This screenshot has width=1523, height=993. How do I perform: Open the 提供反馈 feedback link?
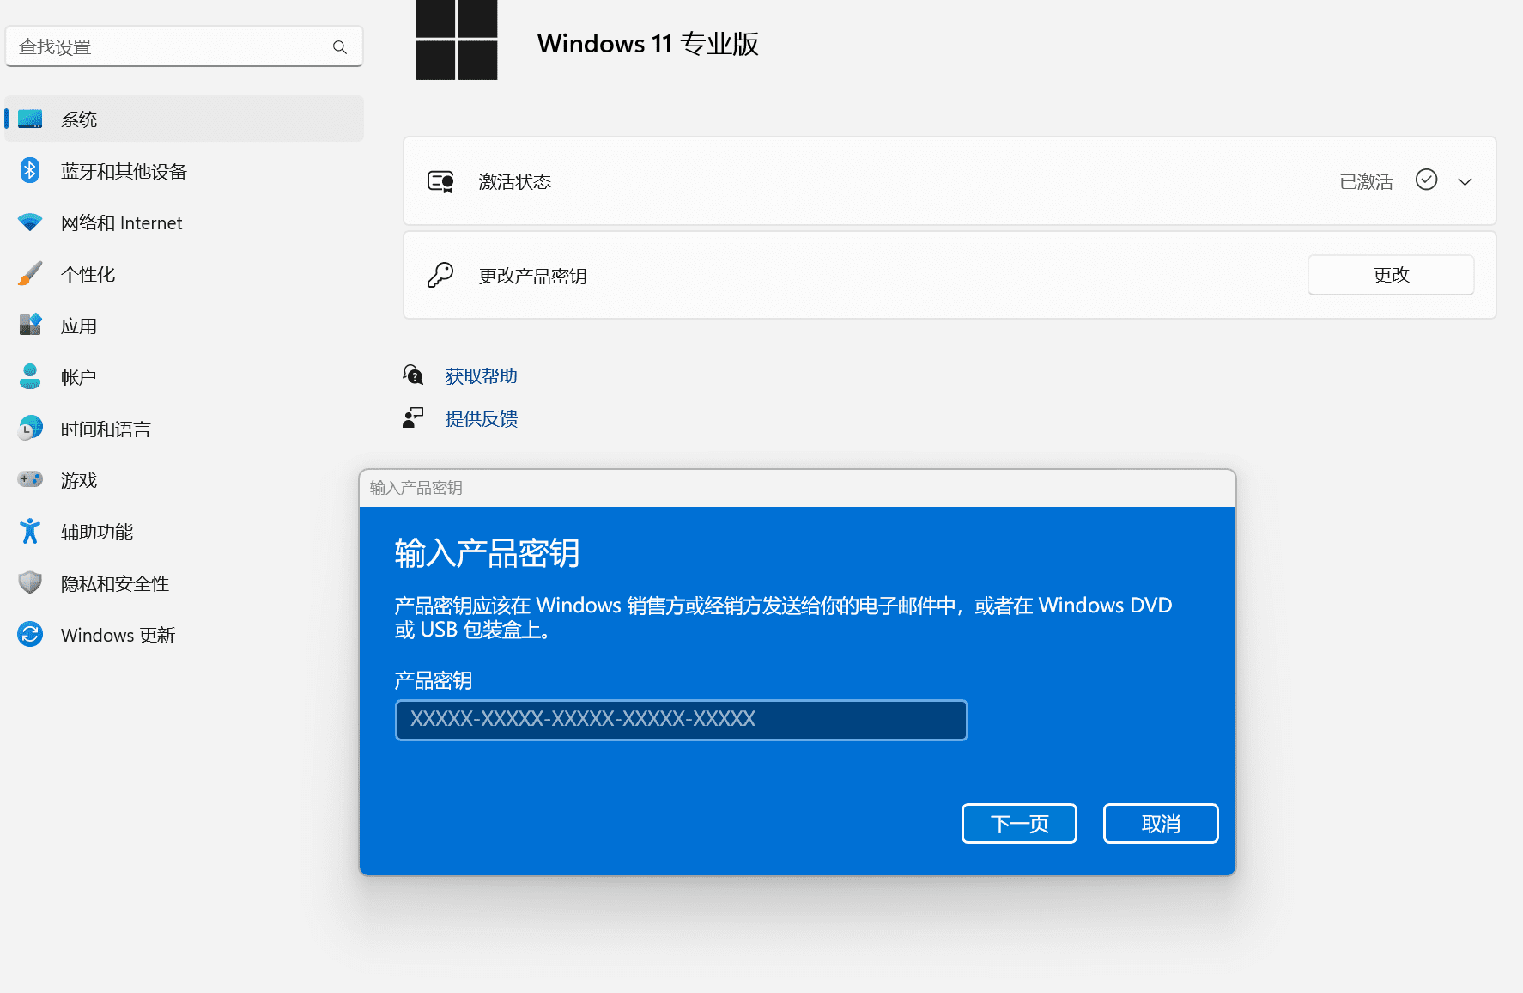point(481,419)
